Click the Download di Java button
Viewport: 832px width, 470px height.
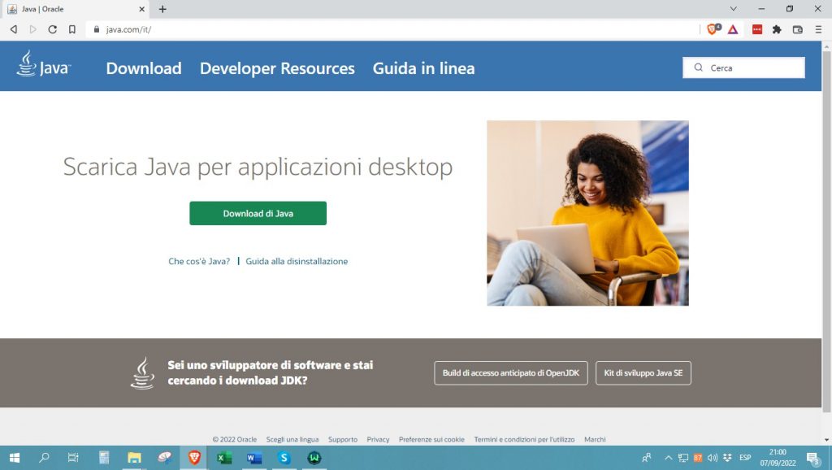click(x=258, y=212)
